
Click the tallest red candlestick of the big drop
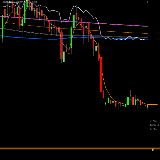(101, 75)
